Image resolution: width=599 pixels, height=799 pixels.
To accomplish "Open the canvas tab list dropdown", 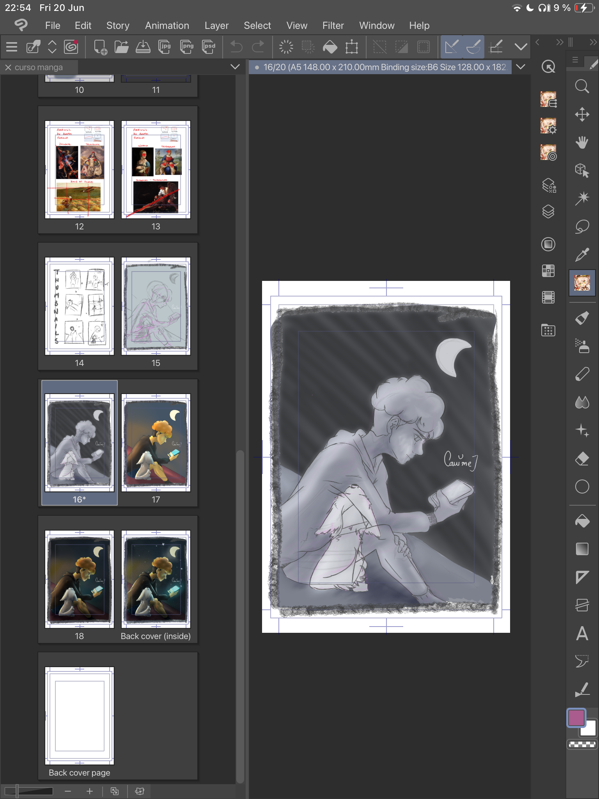I will pyautogui.click(x=521, y=67).
